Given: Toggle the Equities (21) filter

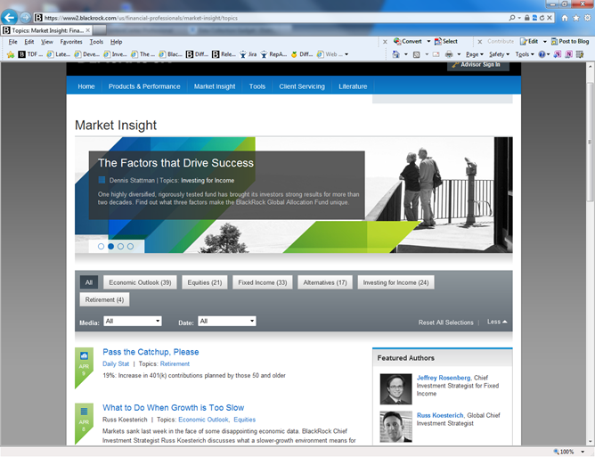Looking at the screenshot, I should click(x=205, y=282).
